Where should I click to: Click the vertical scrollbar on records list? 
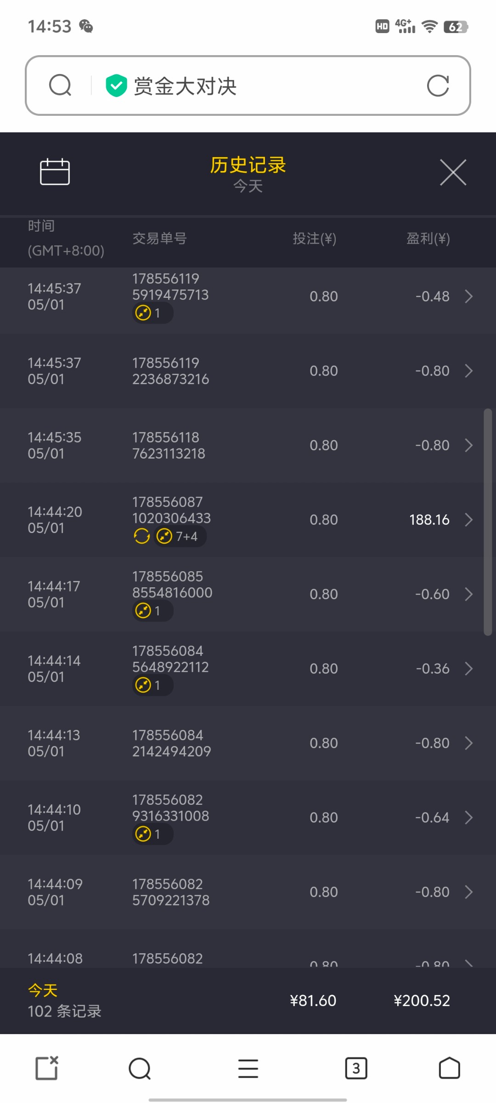(488, 522)
